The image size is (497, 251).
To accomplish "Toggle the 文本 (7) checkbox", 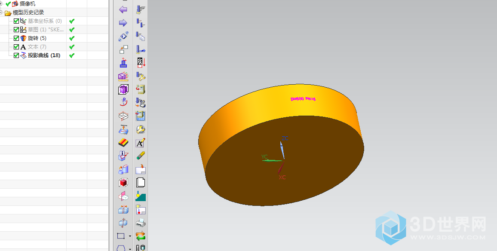I will [x=16, y=47].
